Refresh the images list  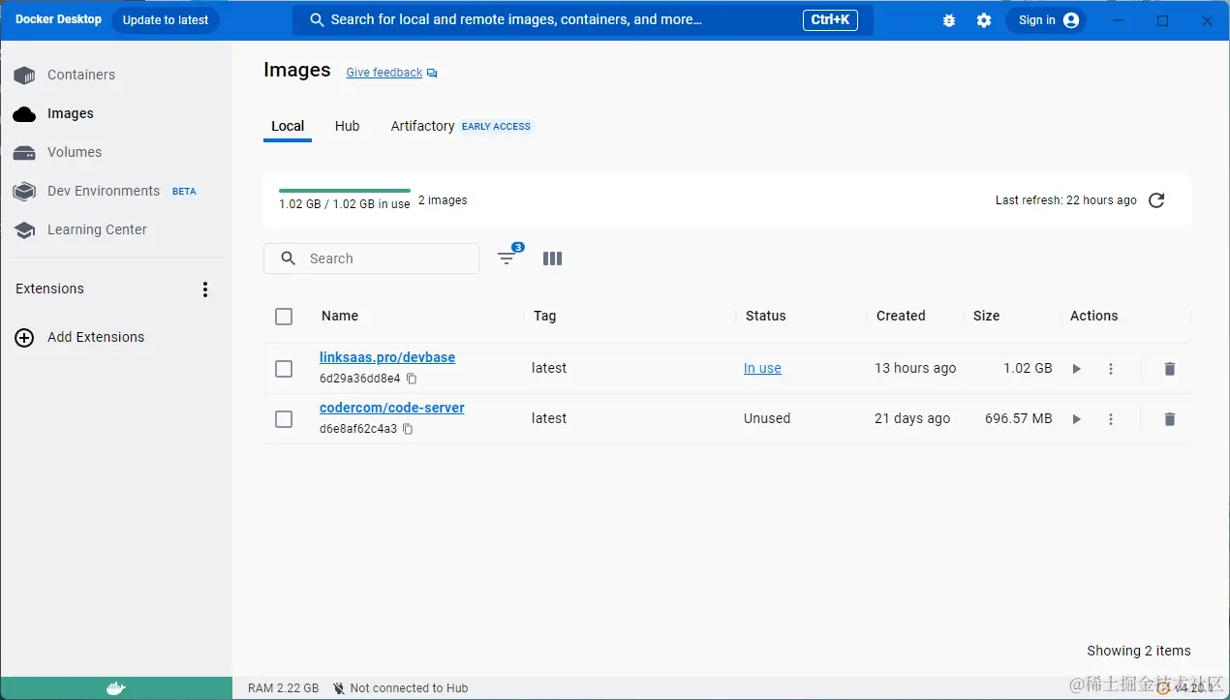click(1156, 200)
